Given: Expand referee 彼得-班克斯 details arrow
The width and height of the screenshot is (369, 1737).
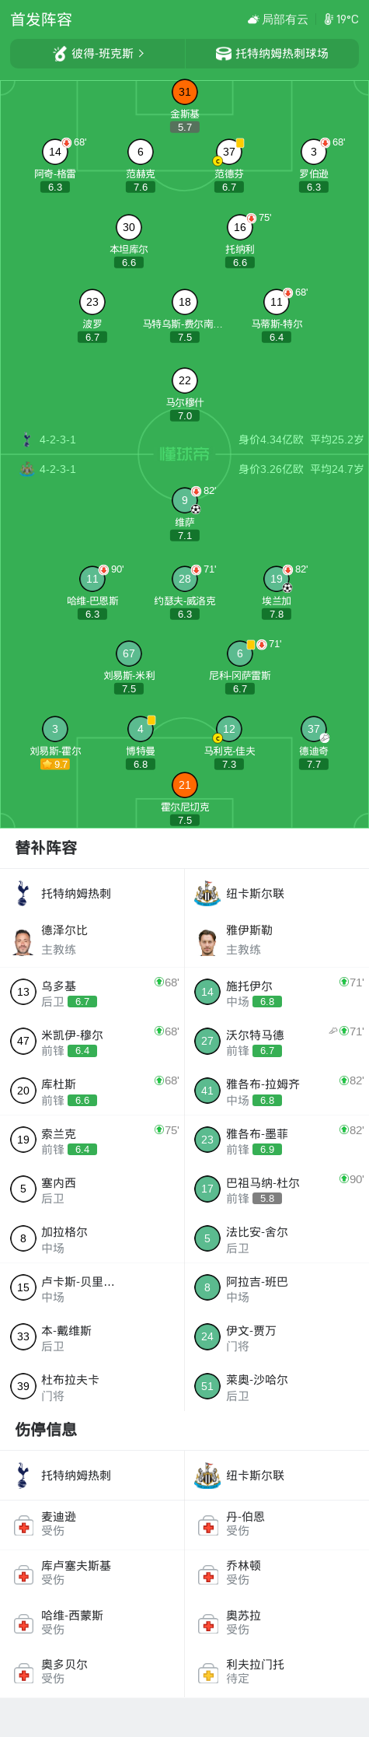Looking at the screenshot, I should point(141,54).
